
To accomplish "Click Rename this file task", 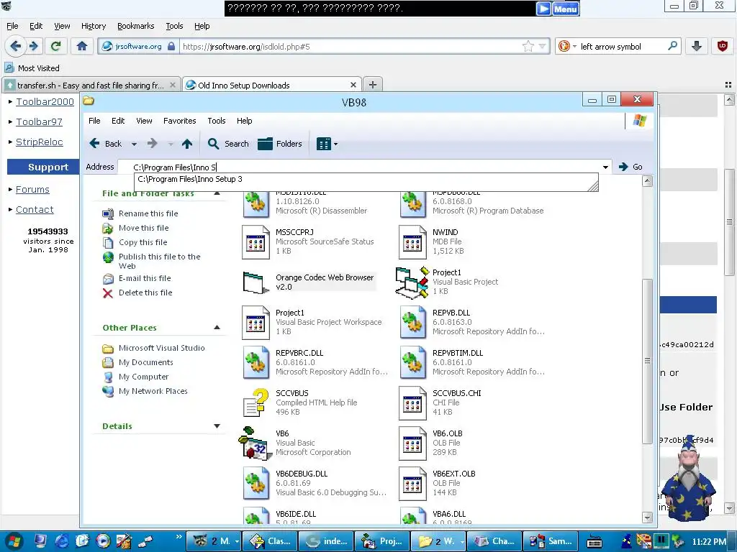I will (x=148, y=213).
